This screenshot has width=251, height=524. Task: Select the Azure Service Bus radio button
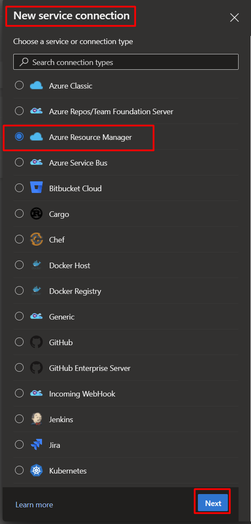(x=19, y=163)
